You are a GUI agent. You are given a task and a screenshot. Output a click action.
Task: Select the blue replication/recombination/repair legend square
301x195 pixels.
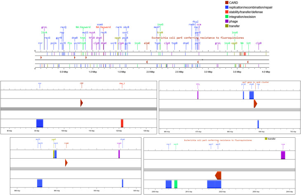(226, 7)
